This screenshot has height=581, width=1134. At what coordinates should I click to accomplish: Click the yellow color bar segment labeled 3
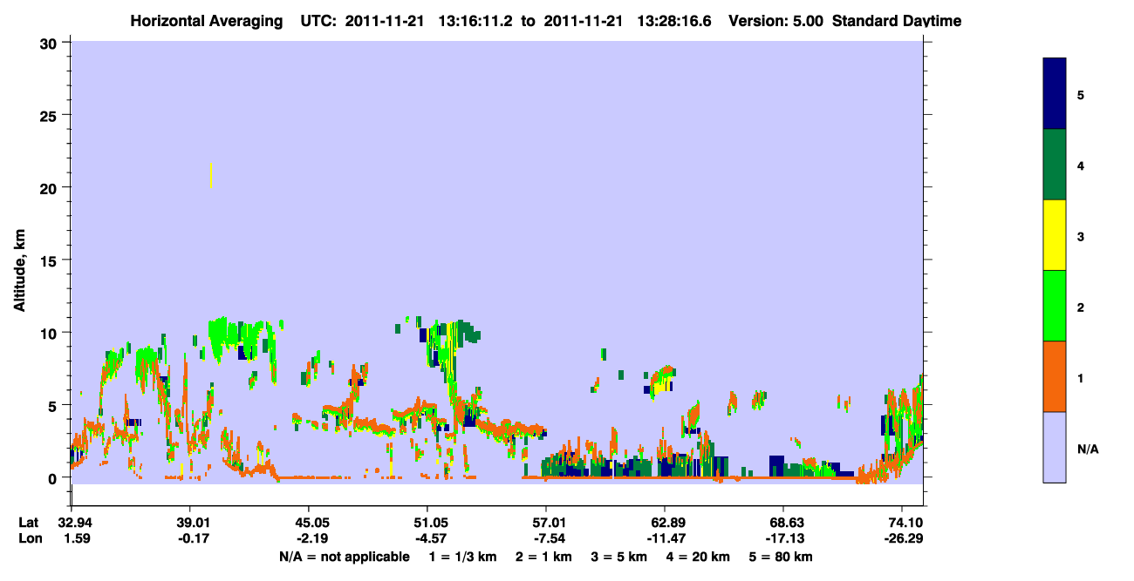coord(1055,235)
